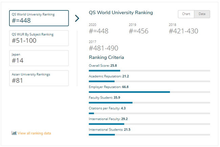
Task: Click the 2019 year label
Action: click(132, 25)
